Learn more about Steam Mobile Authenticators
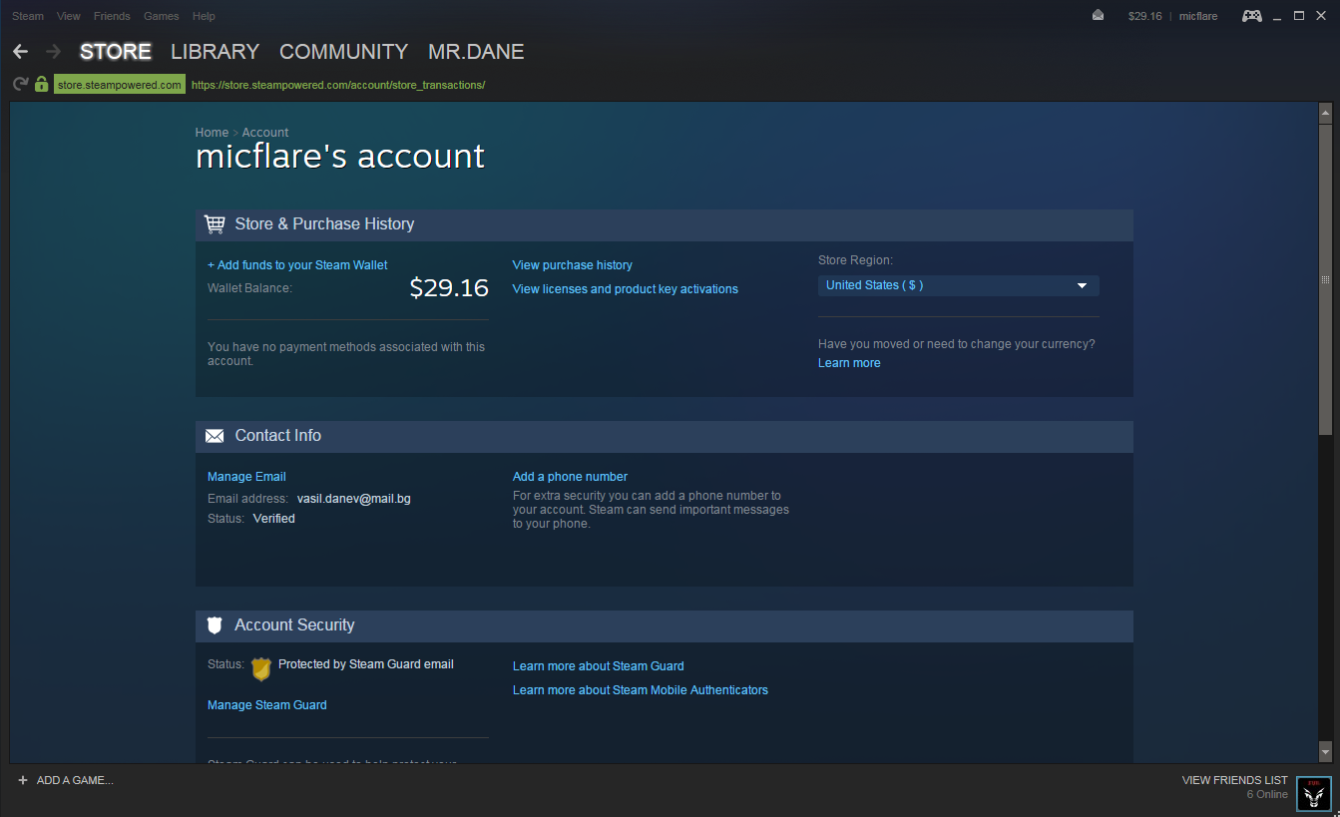 click(641, 690)
